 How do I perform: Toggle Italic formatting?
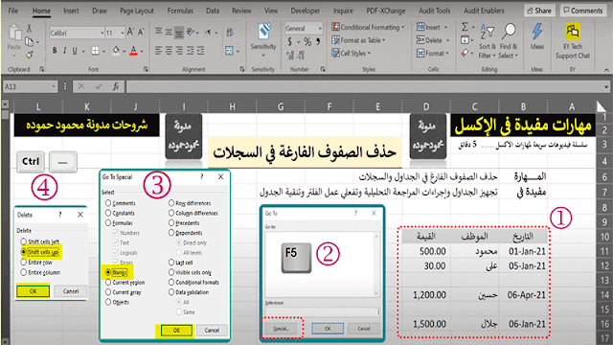64,51
